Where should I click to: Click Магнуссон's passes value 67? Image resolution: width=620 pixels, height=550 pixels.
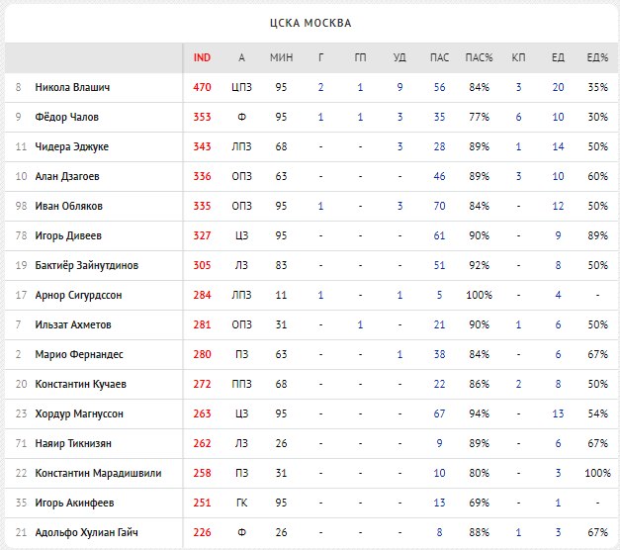click(439, 413)
